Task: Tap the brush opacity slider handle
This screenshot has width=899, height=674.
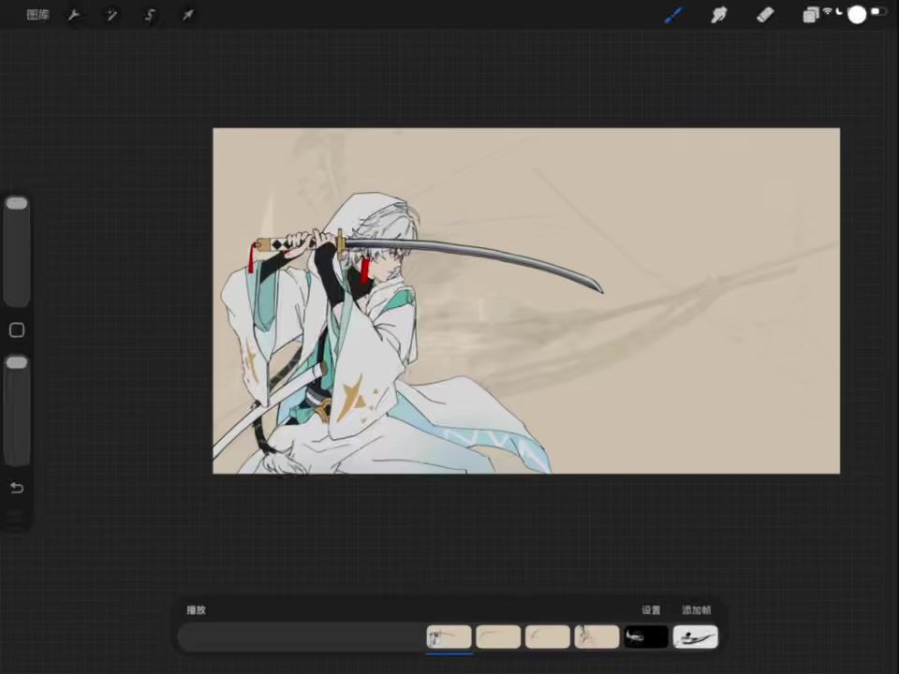Action: 17,362
